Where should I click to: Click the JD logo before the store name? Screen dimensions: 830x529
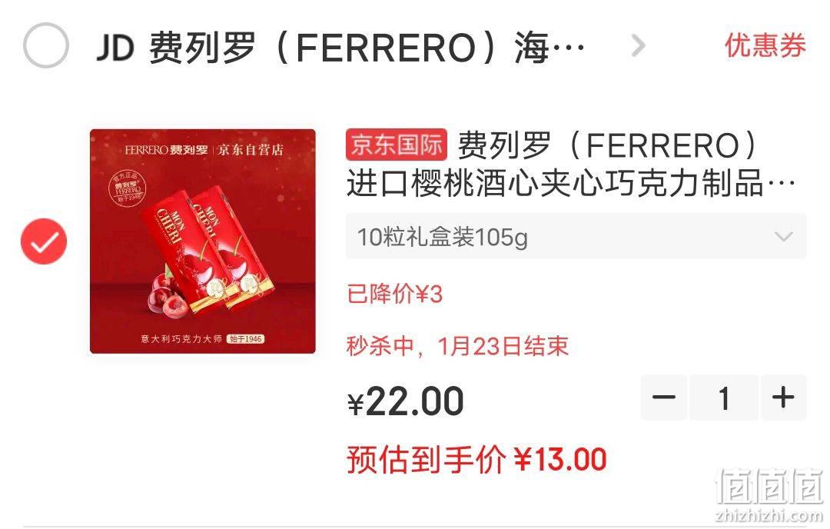pyautogui.click(x=115, y=47)
